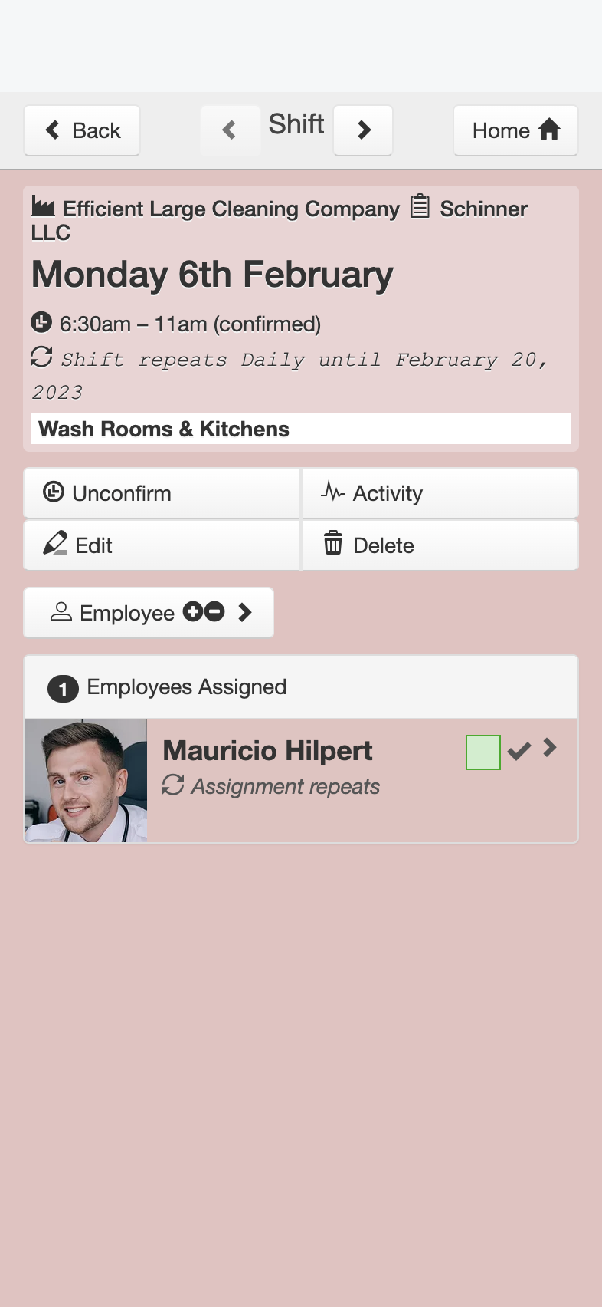This screenshot has width=602, height=1307.
Task: Click the pencil icon on Edit
Action: pyautogui.click(x=55, y=543)
